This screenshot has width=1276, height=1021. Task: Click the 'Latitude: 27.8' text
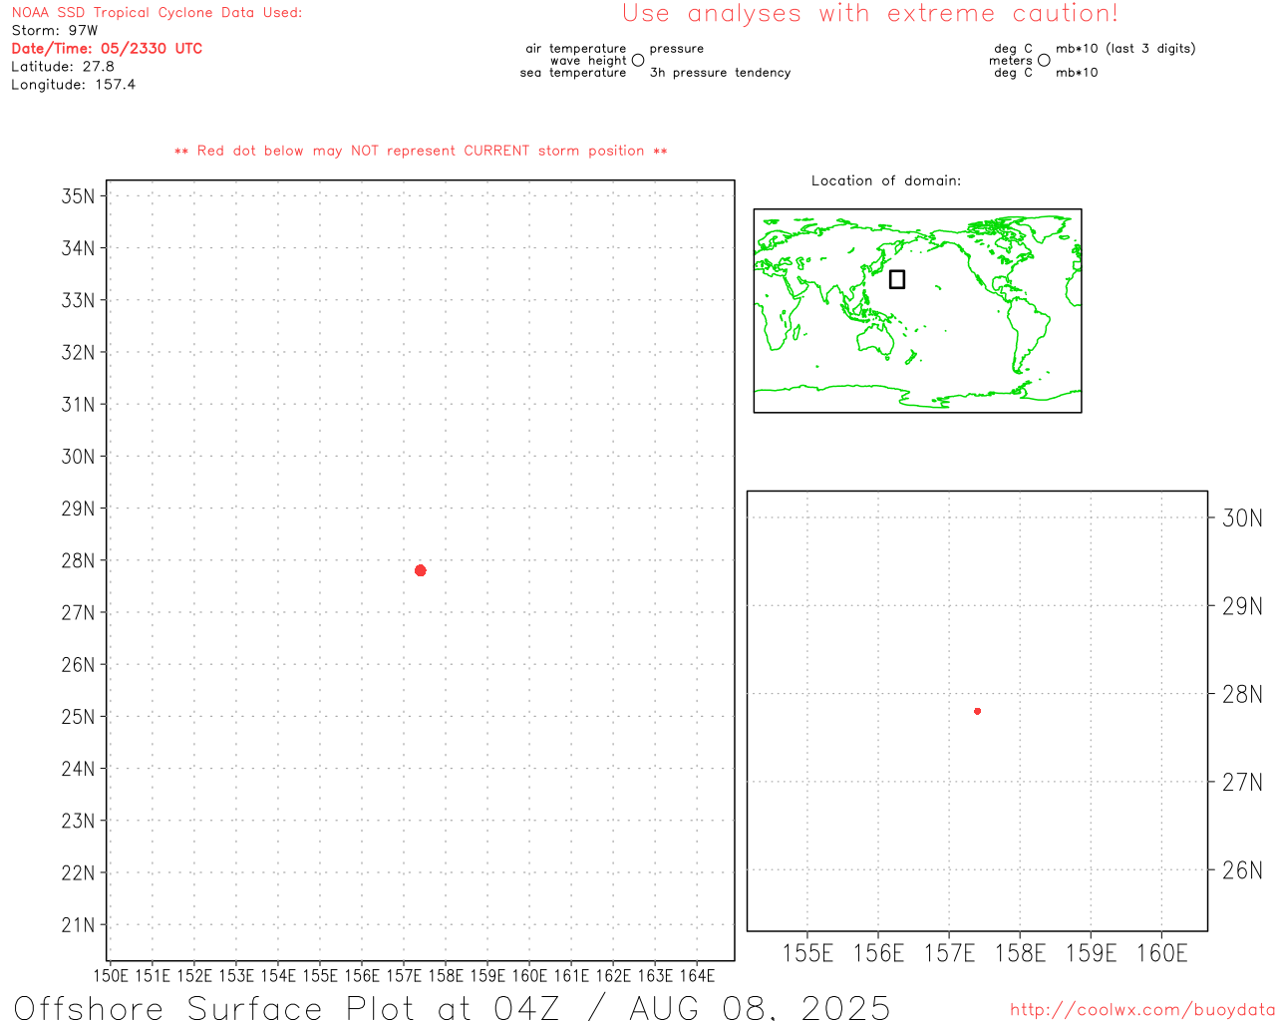click(x=63, y=67)
